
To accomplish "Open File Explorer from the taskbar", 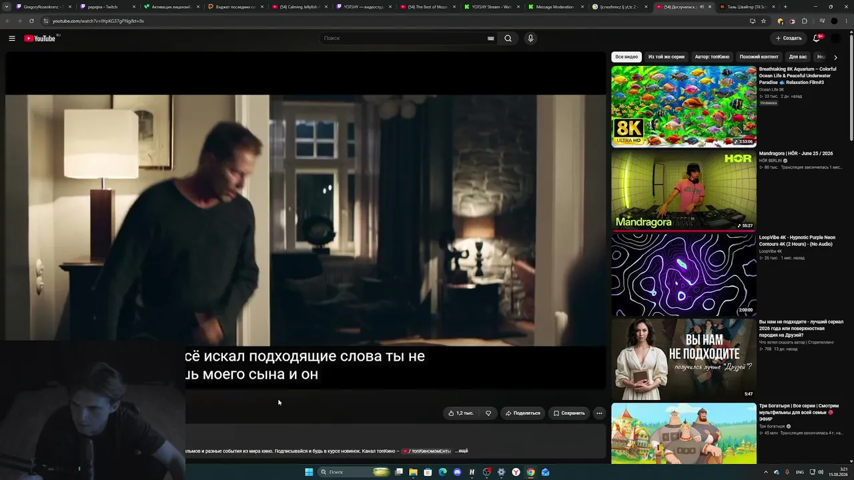I will point(413,472).
